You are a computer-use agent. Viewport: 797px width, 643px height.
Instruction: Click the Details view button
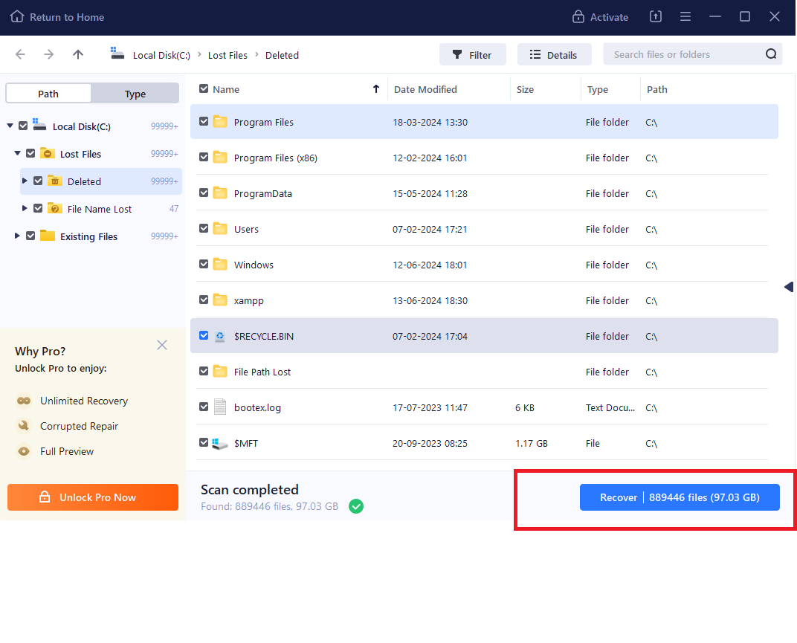tap(554, 54)
